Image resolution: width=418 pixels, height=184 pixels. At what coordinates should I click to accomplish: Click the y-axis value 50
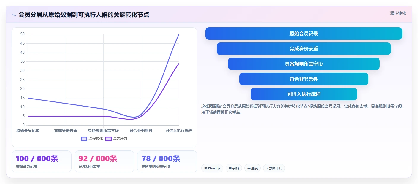[x=22, y=34]
